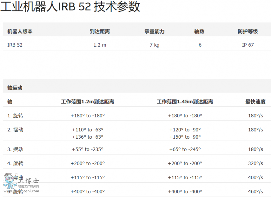Screen dimensions: 271x197
Task: Select the 最快速度 column header
Action: tap(255, 102)
